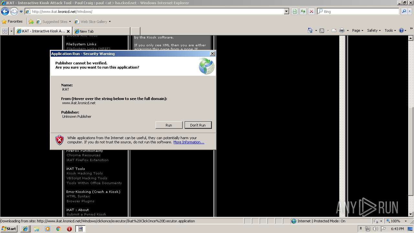
Task: Select the iKAT Interactive Kiosk tab
Action: (41, 31)
